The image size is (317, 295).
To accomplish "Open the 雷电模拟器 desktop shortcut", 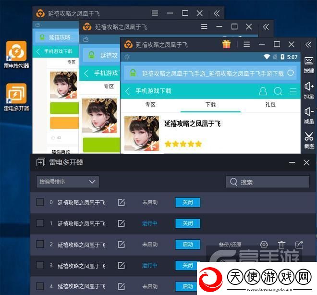I will [16, 55].
